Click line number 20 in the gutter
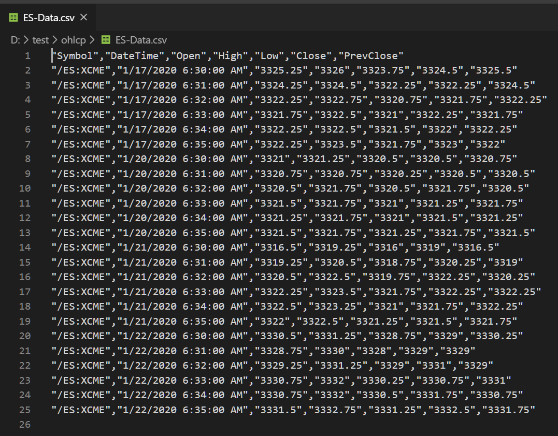The image size is (558, 436). 24,336
